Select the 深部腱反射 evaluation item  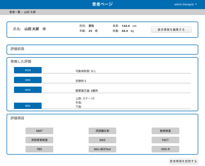pyautogui.click(x=102, y=131)
